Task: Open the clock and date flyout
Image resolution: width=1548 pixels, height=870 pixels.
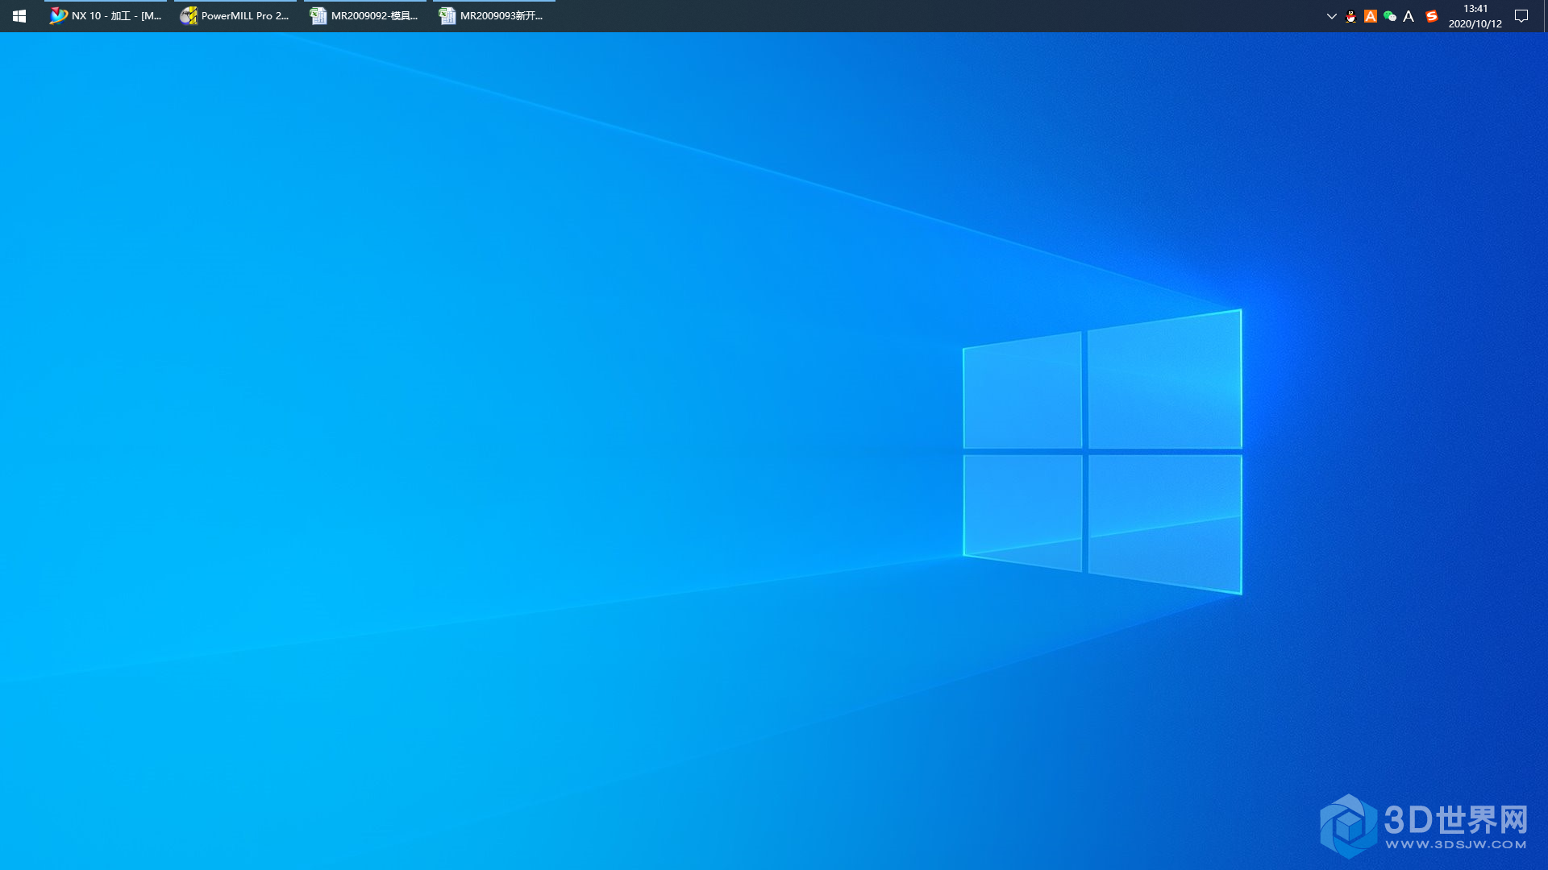Action: coord(1475,16)
